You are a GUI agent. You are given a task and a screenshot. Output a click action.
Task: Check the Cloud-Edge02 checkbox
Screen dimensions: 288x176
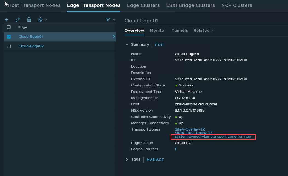point(9,46)
